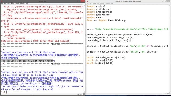This screenshot has width=171, height=96.
Task: Click the 'return self._mech_open(url, data' line
Action: pos(40,29)
